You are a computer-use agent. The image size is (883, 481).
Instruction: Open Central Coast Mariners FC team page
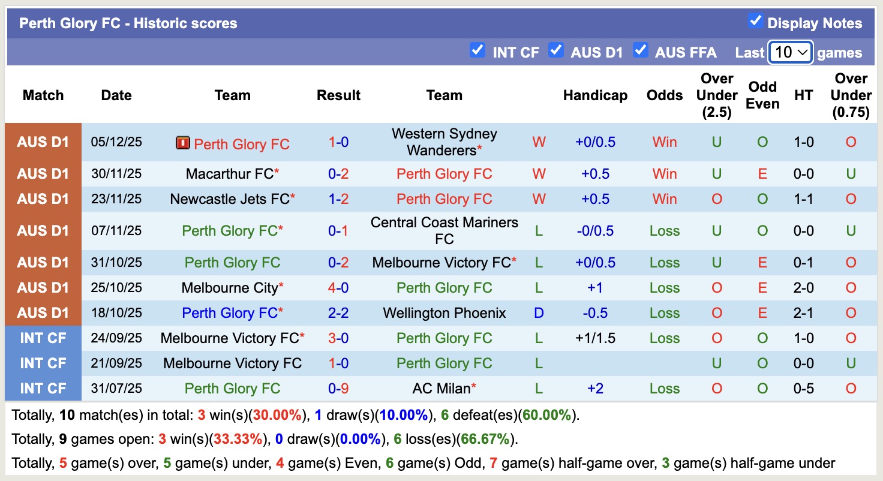coord(444,230)
